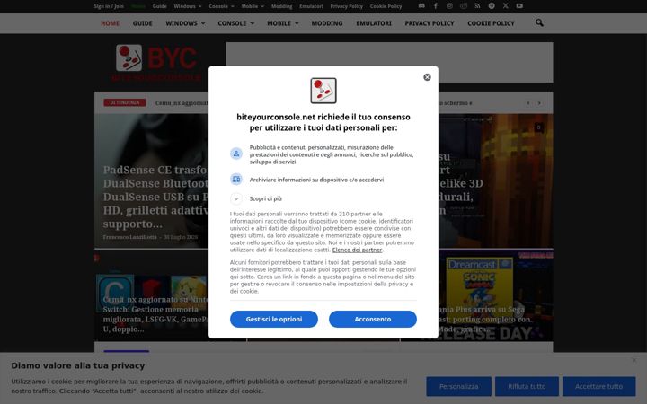The image size is (647, 404).
Task: Click the joystick logo in the consent dialog
Action: [x=323, y=91]
